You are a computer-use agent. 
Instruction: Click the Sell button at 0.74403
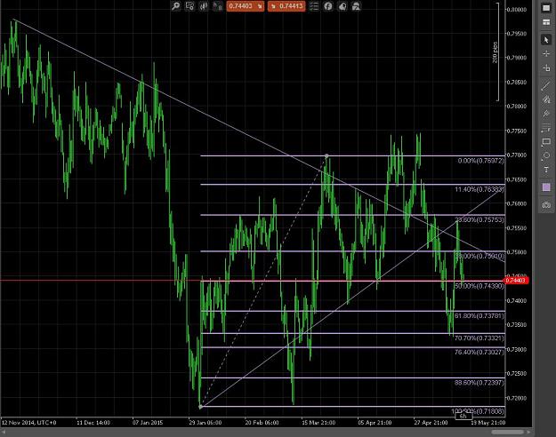(x=246, y=6)
